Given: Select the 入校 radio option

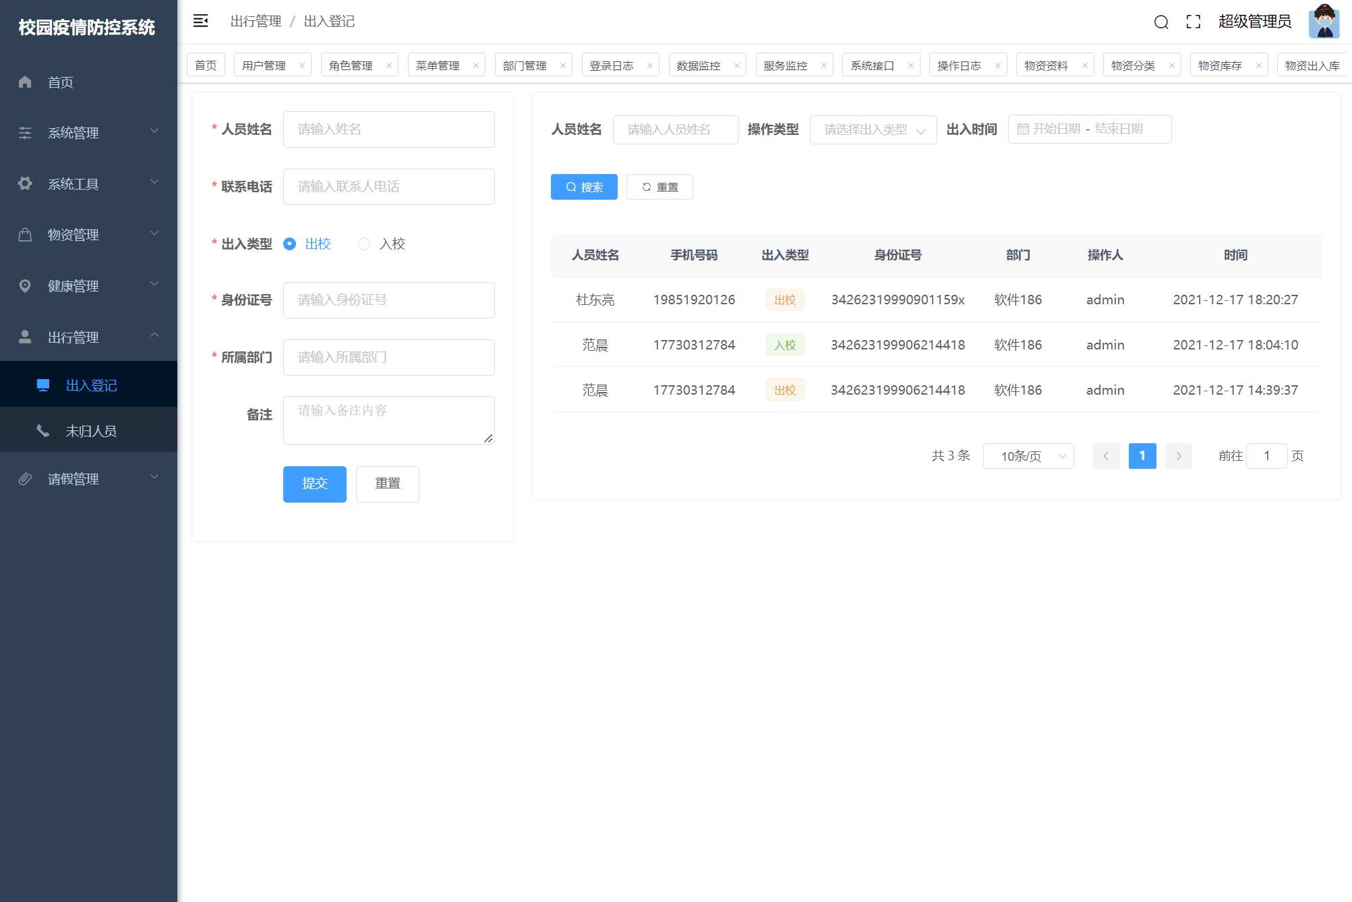Looking at the screenshot, I should tap(364, 244).
